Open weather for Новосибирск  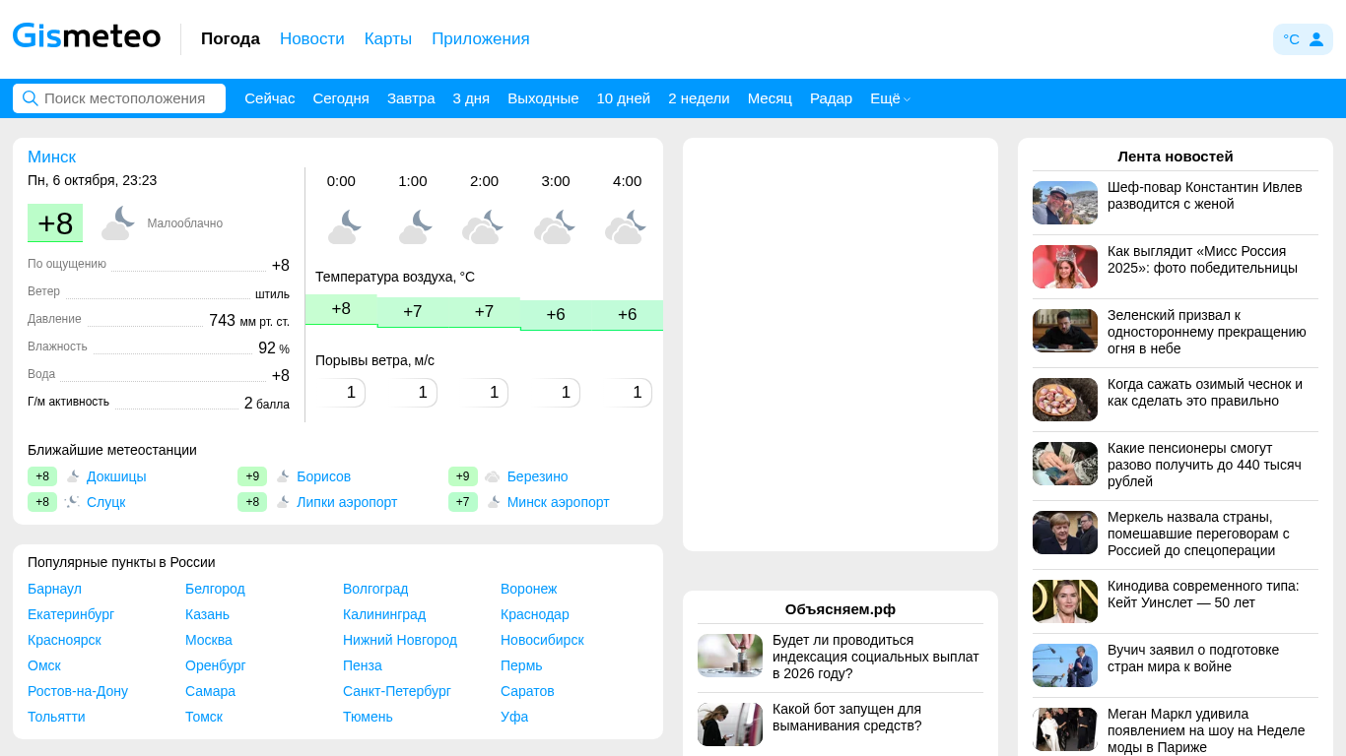click(x=542, y=640)
